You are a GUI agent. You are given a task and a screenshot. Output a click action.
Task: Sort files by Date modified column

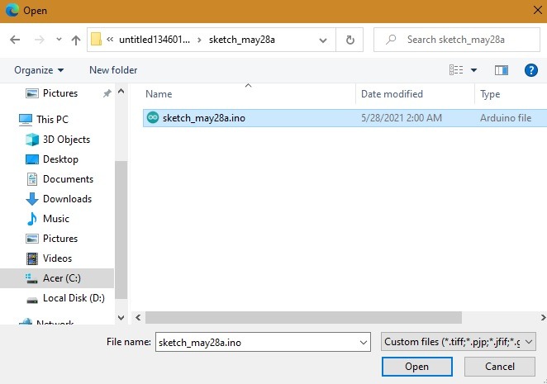pos(392,94)
